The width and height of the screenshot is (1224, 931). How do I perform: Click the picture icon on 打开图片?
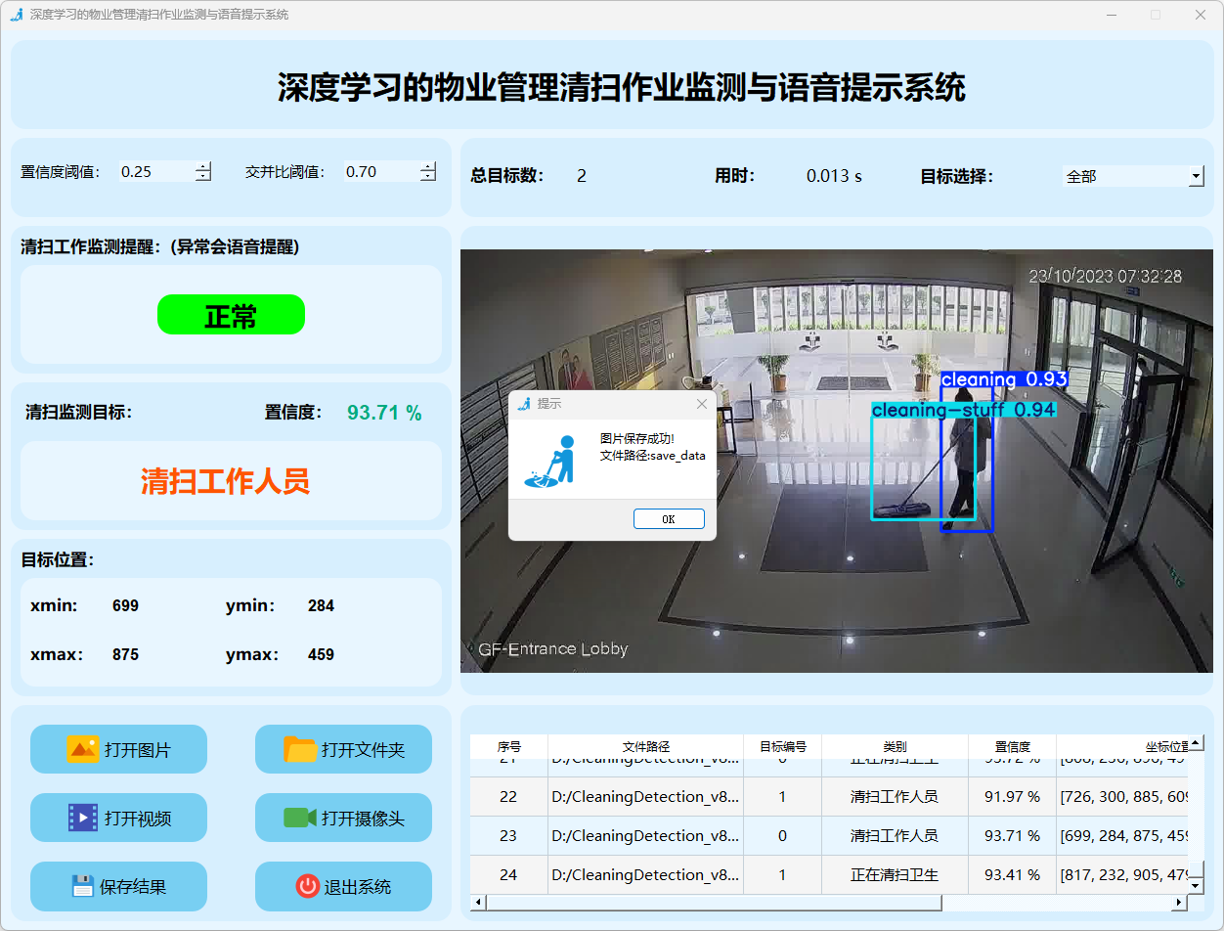point(82,749)
